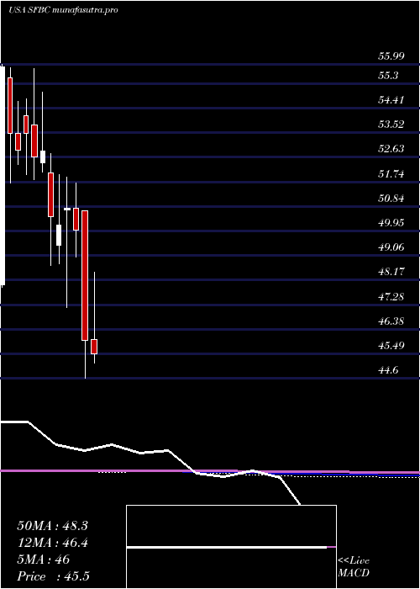Click the 48.17 price level label
This screenshot has height=589, width=420.
[x=391, y=272]
